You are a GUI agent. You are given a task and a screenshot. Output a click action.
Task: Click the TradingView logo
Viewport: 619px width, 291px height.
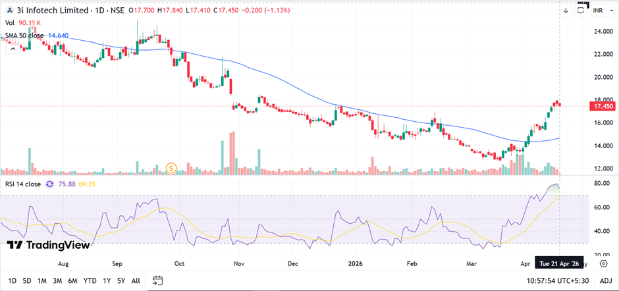coord(48,245)
